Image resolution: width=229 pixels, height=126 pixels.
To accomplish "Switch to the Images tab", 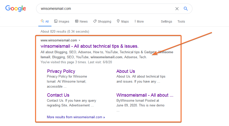I will (x=64, y=22).
